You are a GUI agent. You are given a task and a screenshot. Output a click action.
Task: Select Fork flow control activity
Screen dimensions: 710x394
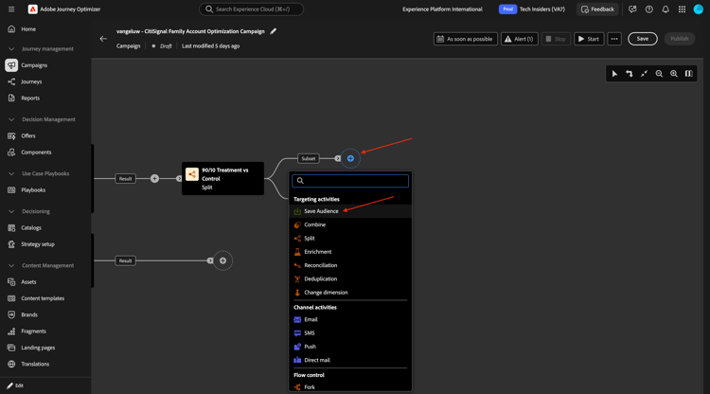tap(350, 387)
